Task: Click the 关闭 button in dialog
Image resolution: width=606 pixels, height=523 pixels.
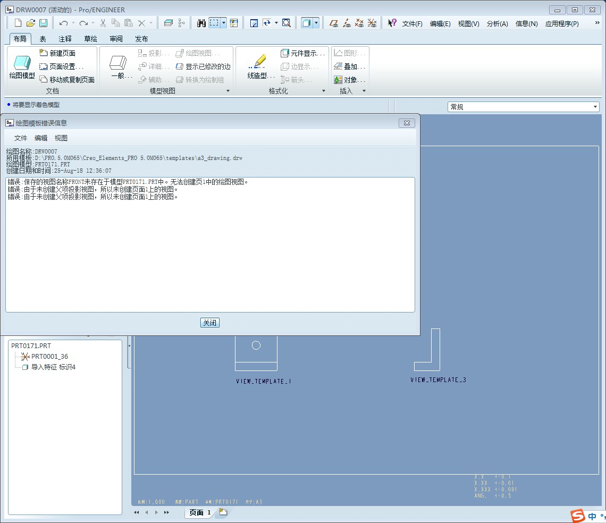Action: tap(210, 323)
